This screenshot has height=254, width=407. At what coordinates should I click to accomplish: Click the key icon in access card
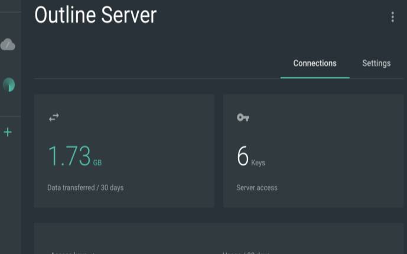pyautogui.click(x=243, y=118)
